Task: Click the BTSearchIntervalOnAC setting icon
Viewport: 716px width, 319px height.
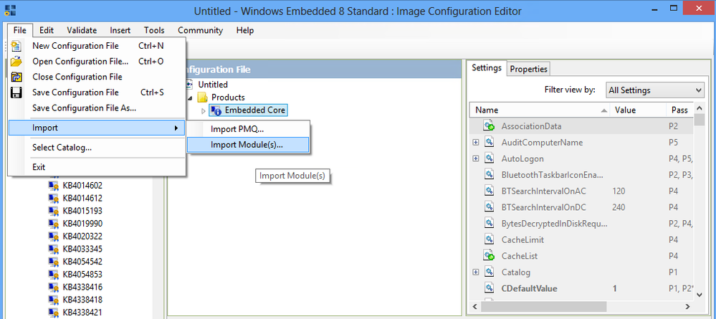Action: tap(490, 191)
